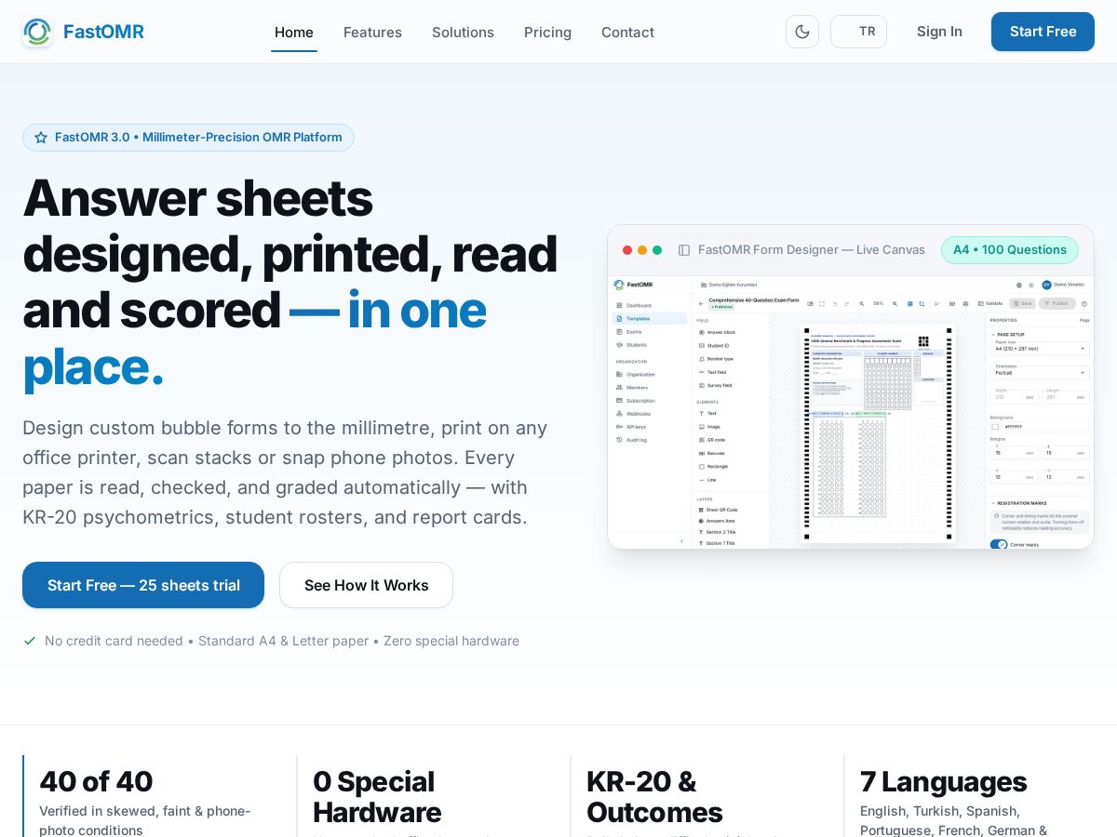
Task: Click the Start Free button in header
Action: tap(1043, 32)
